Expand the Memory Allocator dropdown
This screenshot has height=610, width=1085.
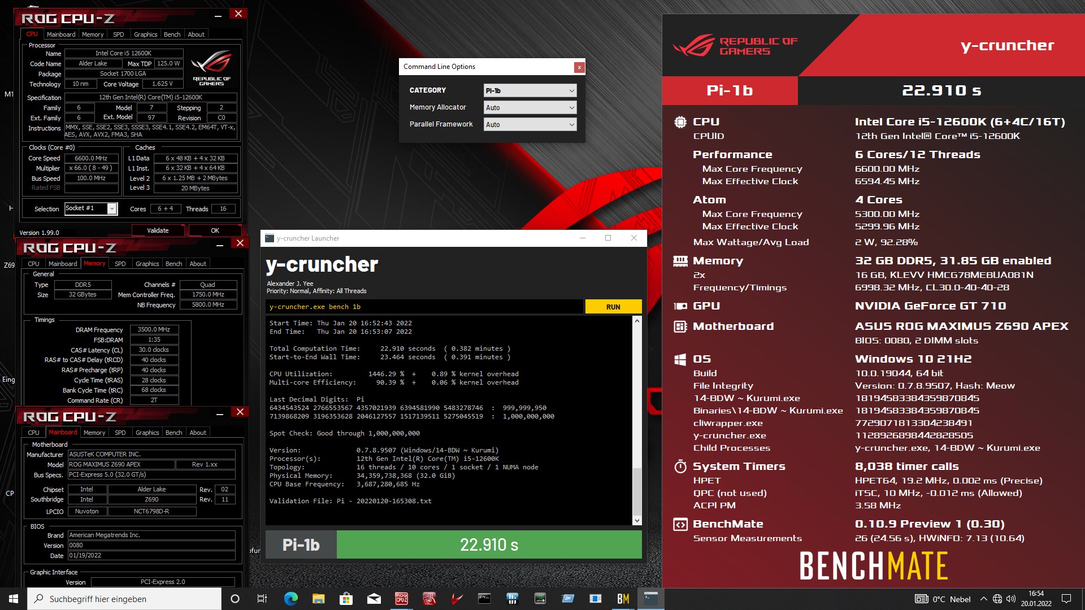pyautogui.click(x=530, y=107)
